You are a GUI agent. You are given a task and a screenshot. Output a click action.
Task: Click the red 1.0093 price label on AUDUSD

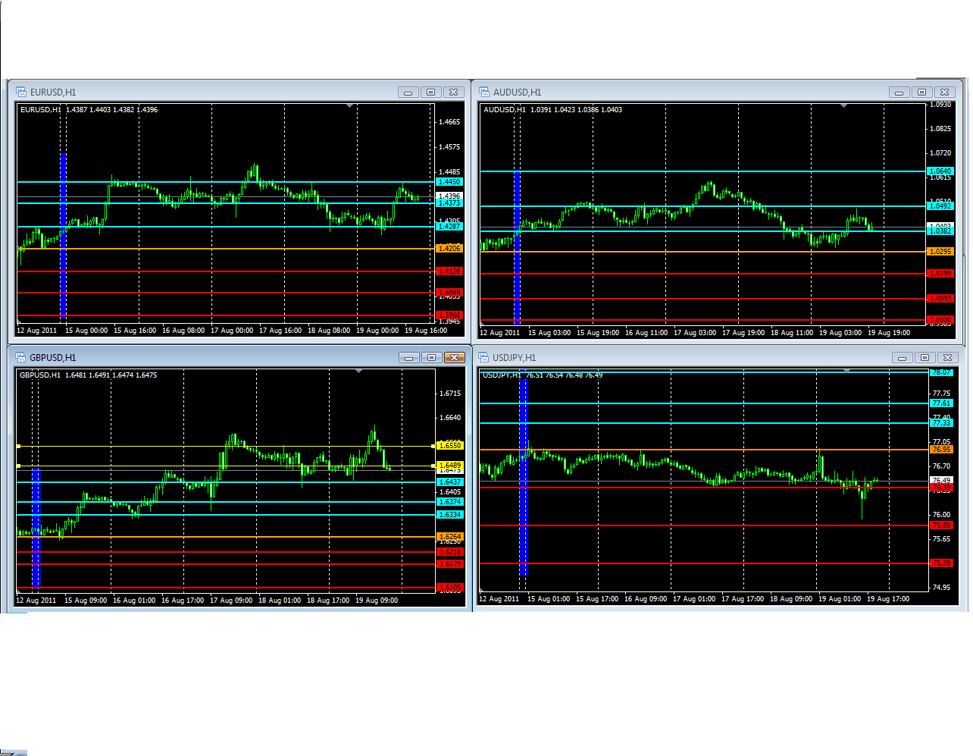[940, 299]
